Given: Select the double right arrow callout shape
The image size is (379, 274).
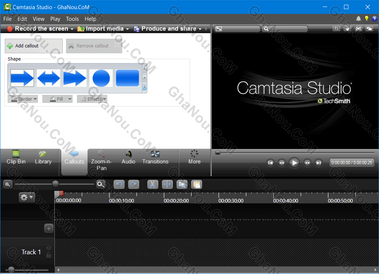Looking at the screenshot, I should [x=75, y=78].
